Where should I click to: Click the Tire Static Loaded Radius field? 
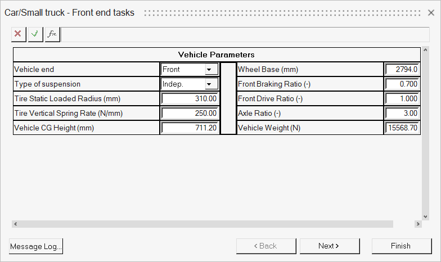190,99
